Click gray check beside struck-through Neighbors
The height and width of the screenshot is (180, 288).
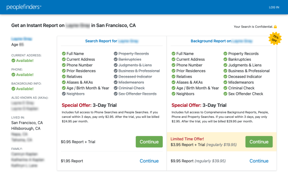tap(64, 94)
